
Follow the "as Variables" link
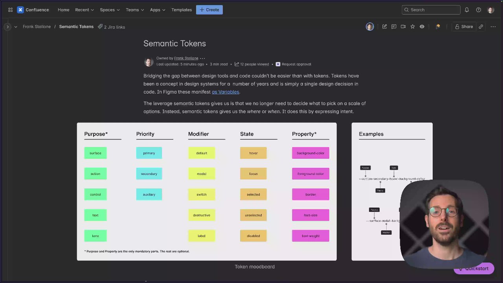(225, 92)
